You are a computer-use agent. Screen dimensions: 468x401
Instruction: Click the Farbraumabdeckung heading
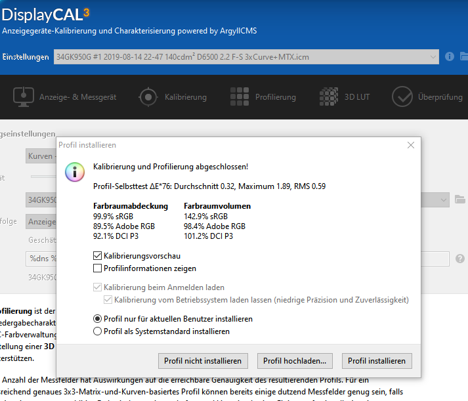point(131,206)
